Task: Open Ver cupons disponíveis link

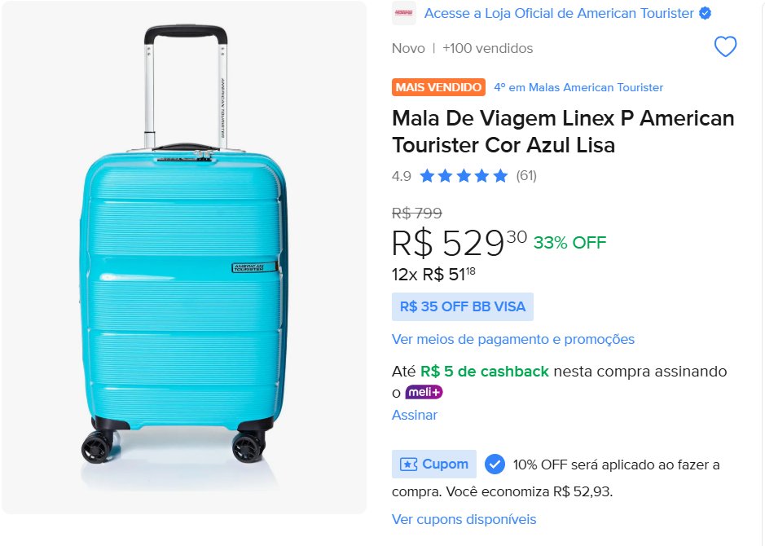Action: point(464,519)
